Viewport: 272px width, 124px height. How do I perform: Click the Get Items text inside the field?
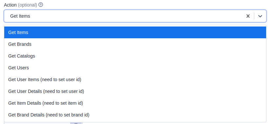[x=20, y=16]
